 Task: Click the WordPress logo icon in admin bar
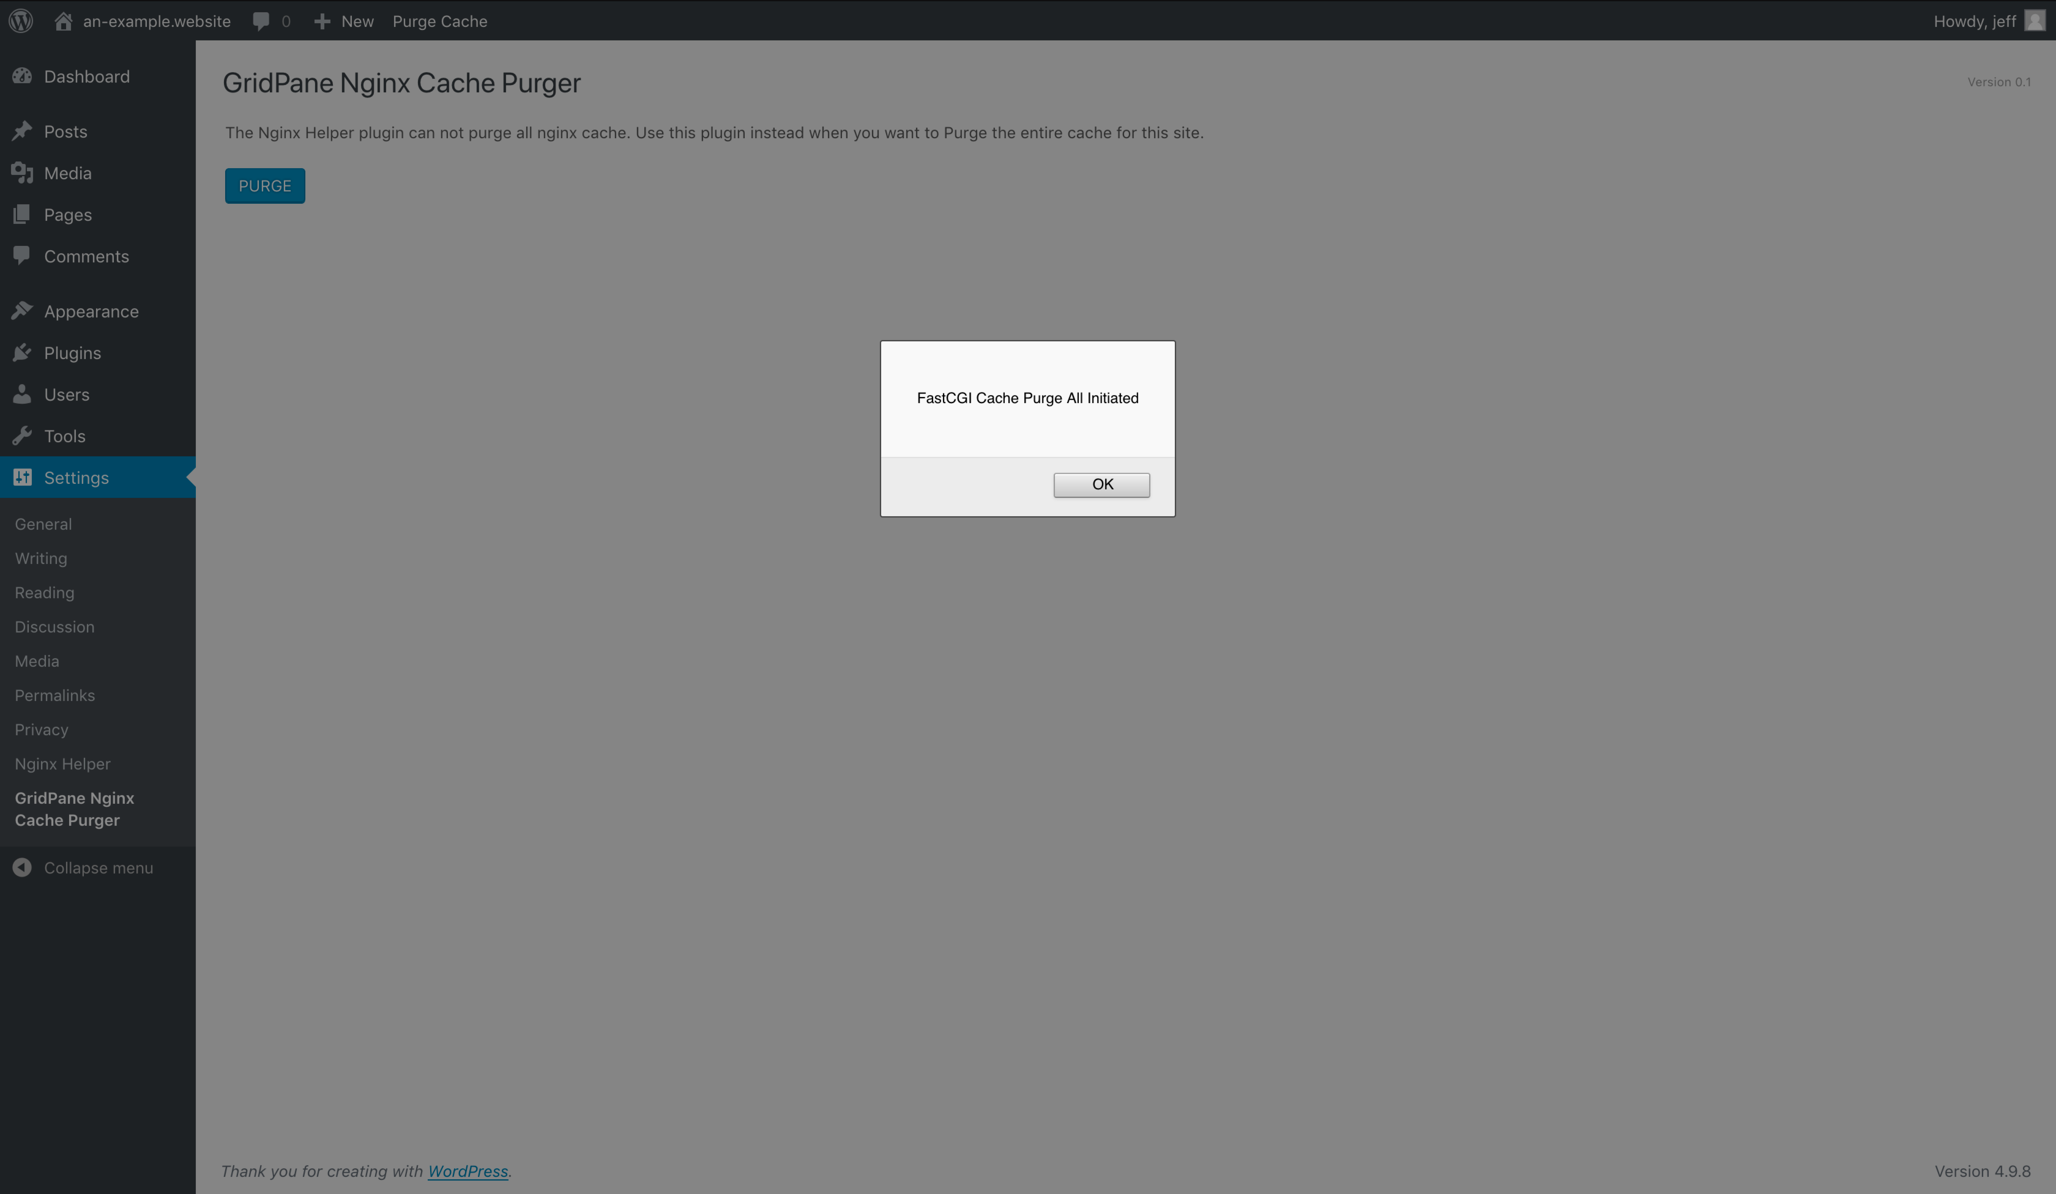pyautogui.click(x=20, y=20)
